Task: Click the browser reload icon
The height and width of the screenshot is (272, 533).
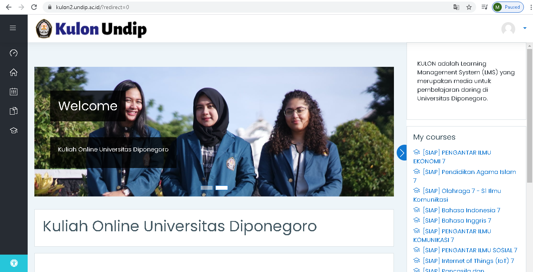Action: click(x=34, y=7)
